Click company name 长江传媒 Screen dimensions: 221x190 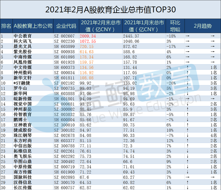(23, 188)
